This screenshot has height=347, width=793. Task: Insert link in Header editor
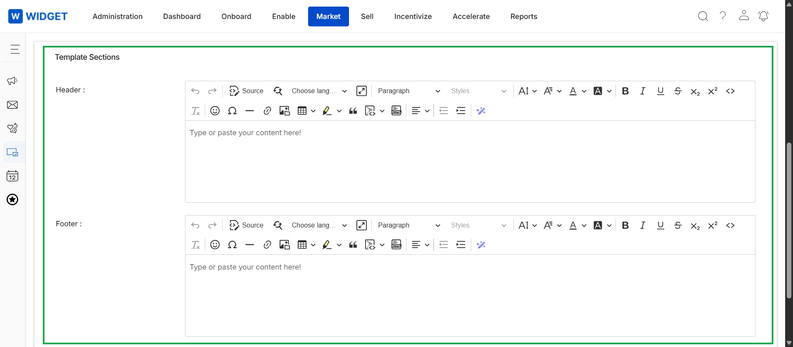pyautogui.click(x=267, y=111)
